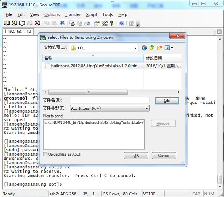Click the Copy toolbar icon
Viewport: 224px width, 197px height.
coord(47,23)
